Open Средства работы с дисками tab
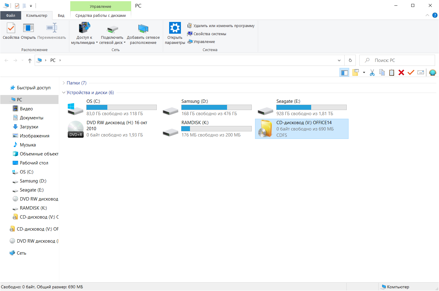This screenshot has height=291, width=439. (x=100, y=15)
